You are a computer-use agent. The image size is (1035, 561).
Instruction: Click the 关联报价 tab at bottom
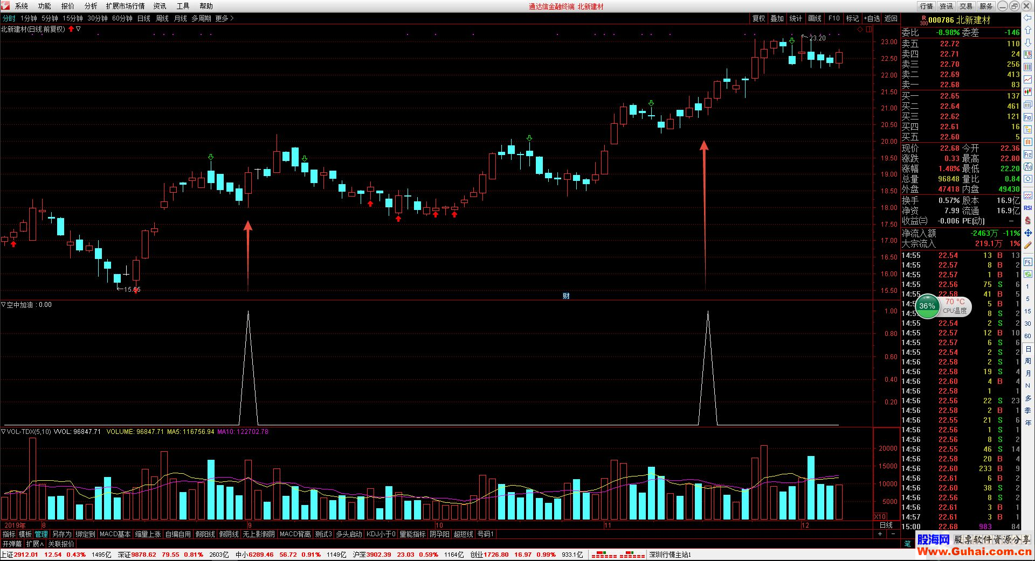pyautogui.click(x=61, y=544)
